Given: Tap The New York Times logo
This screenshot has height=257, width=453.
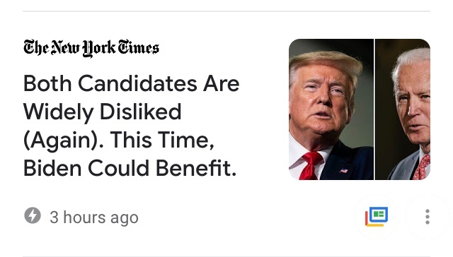Looking at the screenshot, I should [91, 48].
